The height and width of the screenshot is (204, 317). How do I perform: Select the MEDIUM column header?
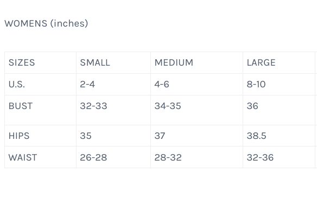click(196, 62)
